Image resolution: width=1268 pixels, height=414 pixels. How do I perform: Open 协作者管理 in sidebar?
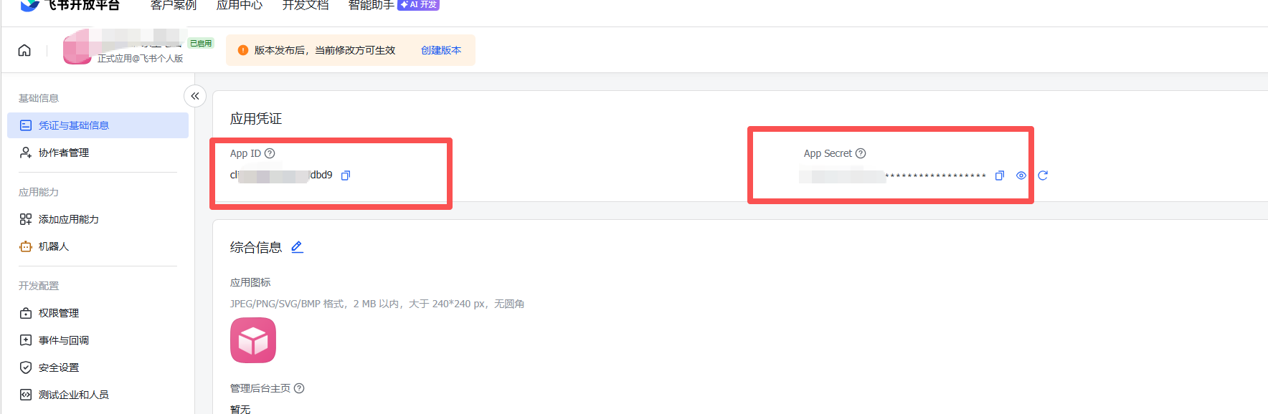click(x=63, y=153)
